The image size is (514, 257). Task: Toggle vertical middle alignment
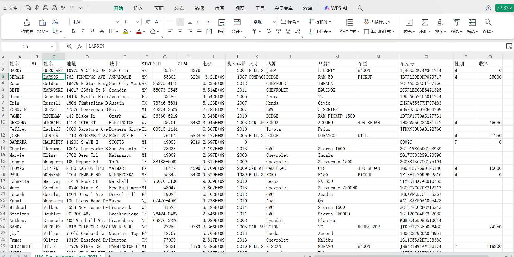click(x=180, y=22)
